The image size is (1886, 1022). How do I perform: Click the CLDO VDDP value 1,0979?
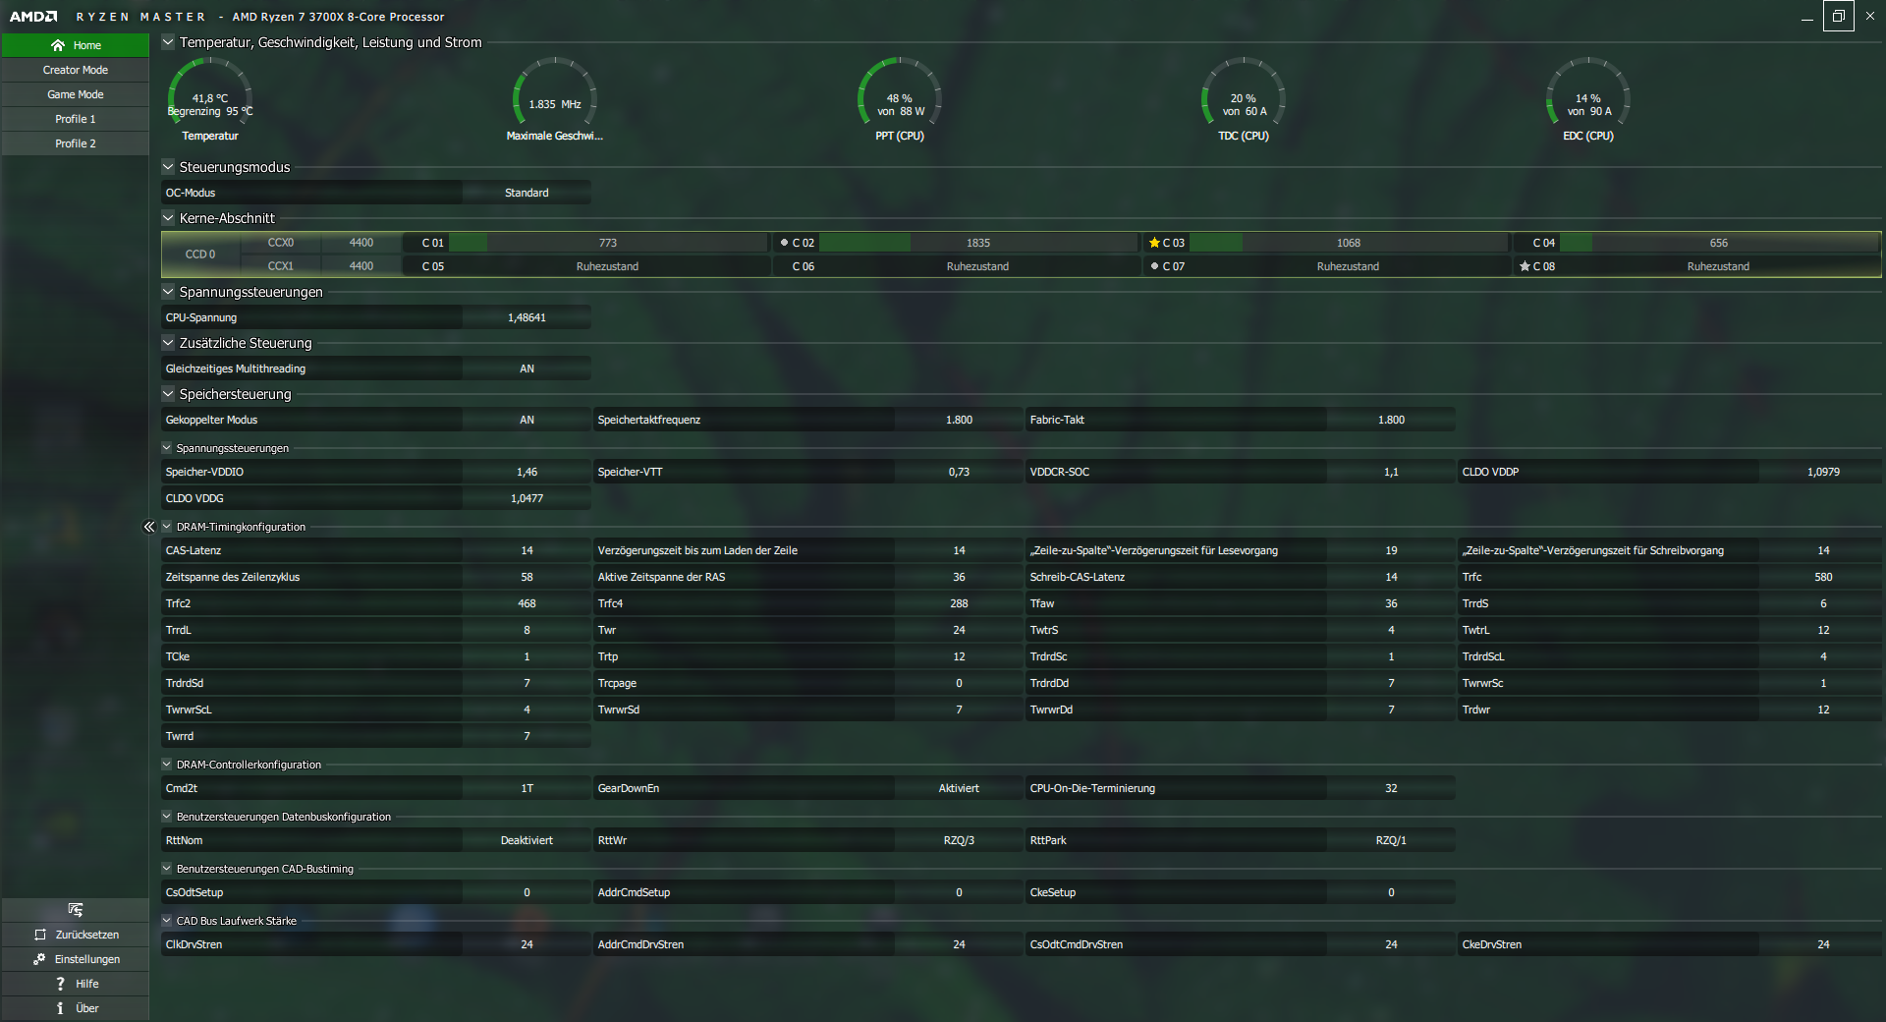(1823, 472)
